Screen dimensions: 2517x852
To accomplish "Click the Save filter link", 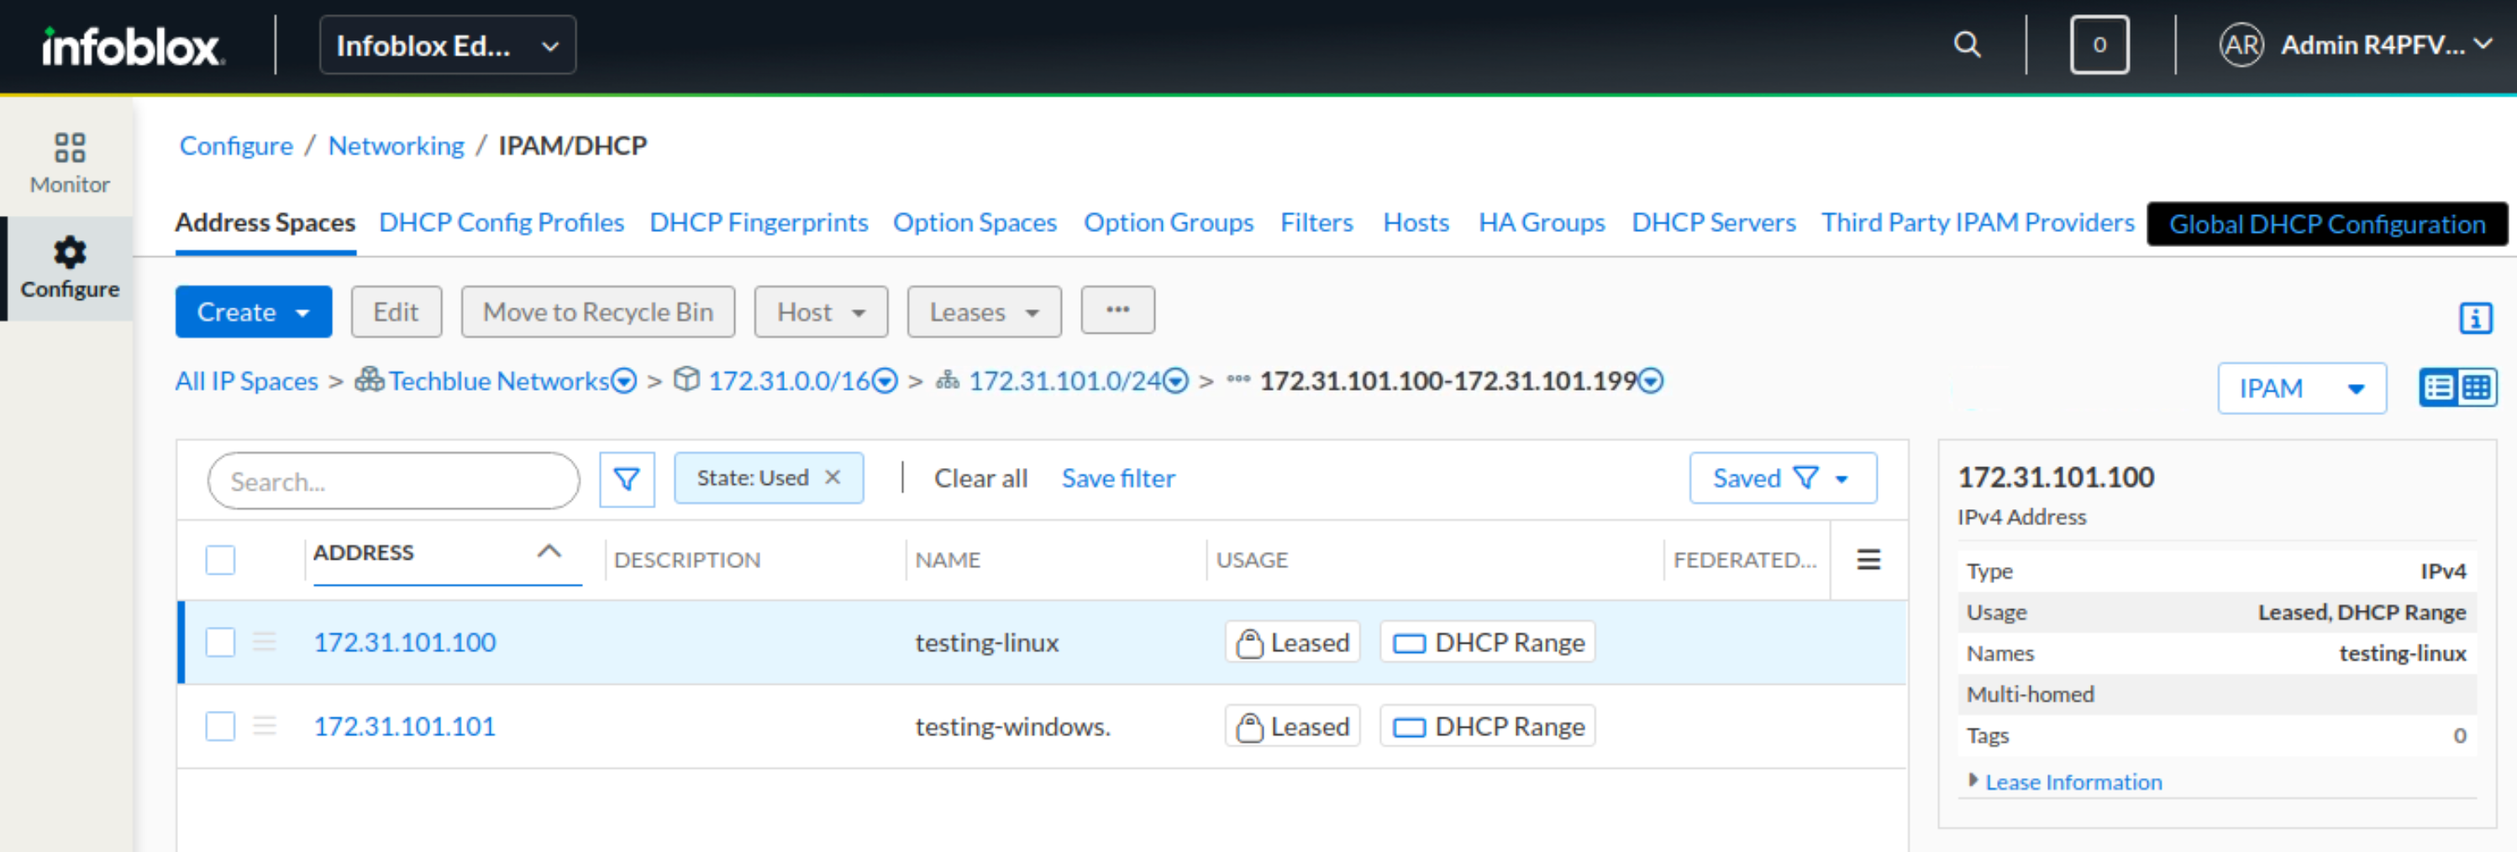I will click(x=1118, y=479).
